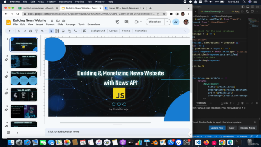Viewport: 261px width, 147px height.
Task: Open version history clock icon
Action: (117, 22)
